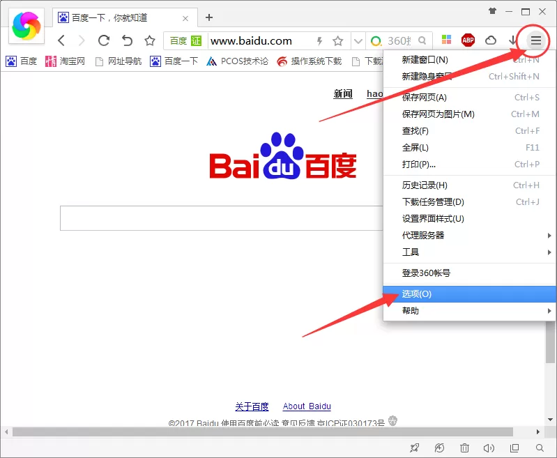Open the ABP adblock extension icon
Image resolution: width=557 pixels, height=458 pixels.
coord(468,40)
